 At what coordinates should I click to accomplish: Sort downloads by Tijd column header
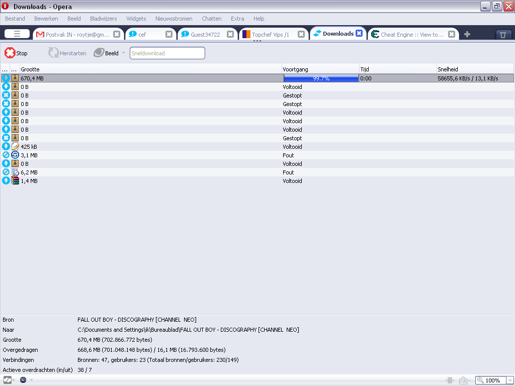pyautogui.click(x=398, y=69)
